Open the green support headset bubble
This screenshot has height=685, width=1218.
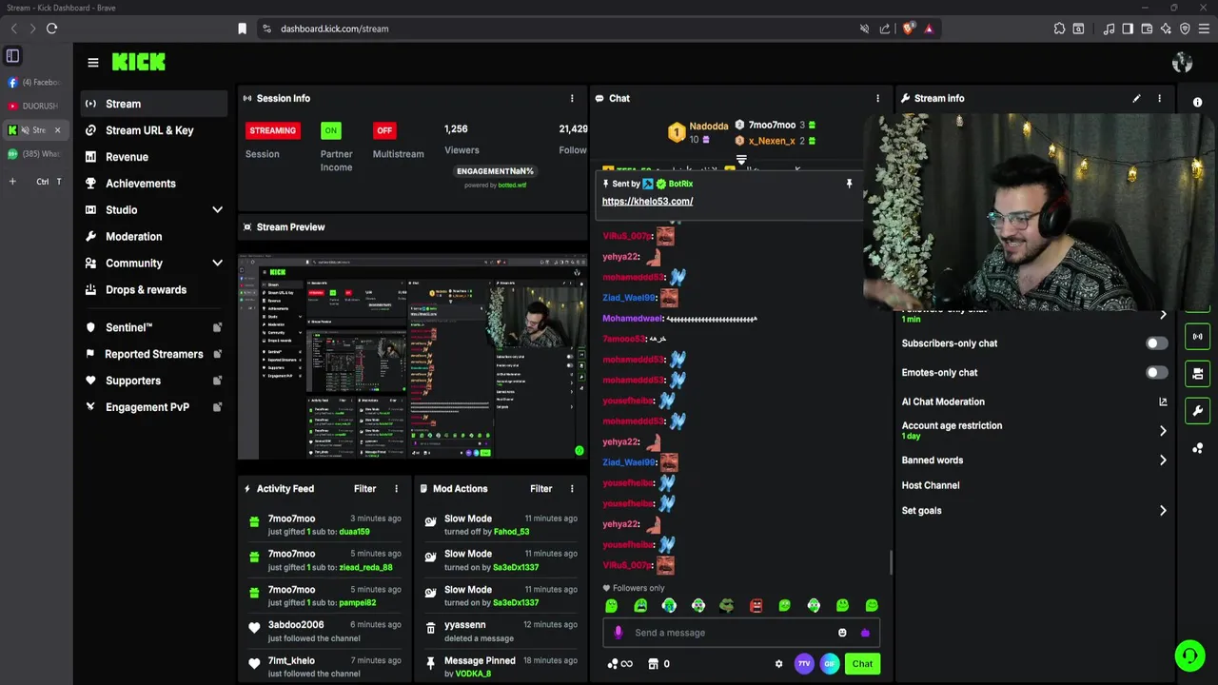point(1189,656)
